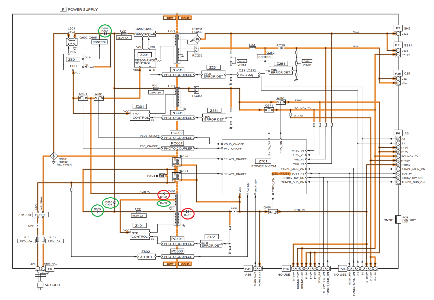Screen dimensions: 434x300
Task: Click the R104 label
Action: (151, 176)
